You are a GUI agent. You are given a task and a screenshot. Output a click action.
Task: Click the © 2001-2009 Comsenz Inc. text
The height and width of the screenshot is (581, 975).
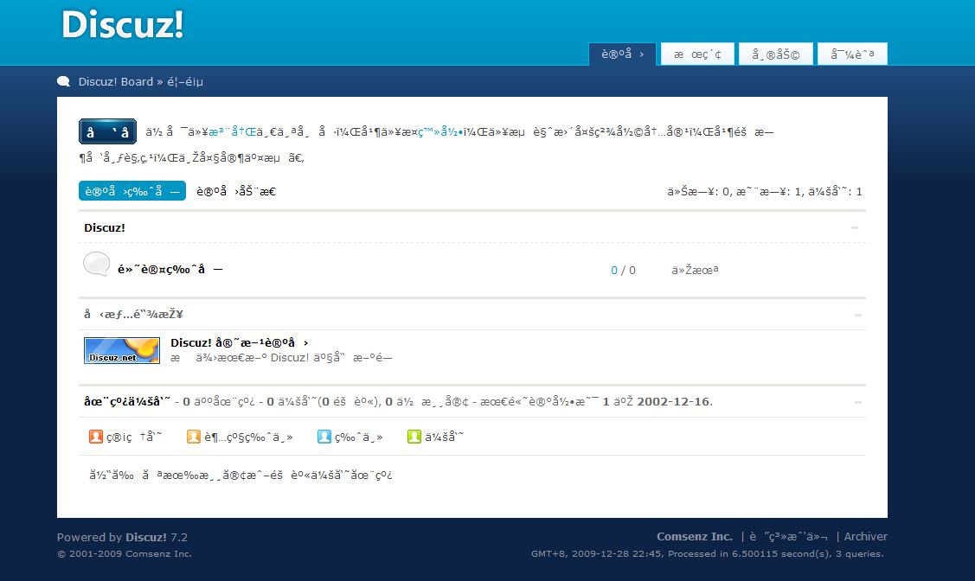point(125,553)
